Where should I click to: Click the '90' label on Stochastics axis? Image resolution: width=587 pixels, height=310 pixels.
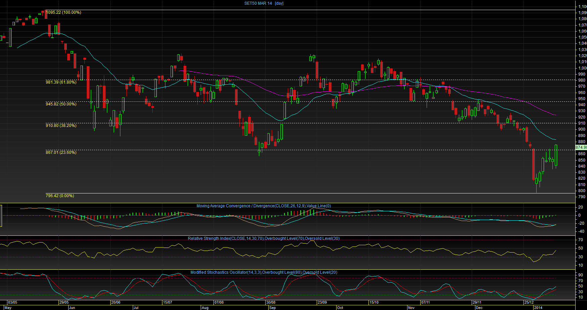pos(581,275)
